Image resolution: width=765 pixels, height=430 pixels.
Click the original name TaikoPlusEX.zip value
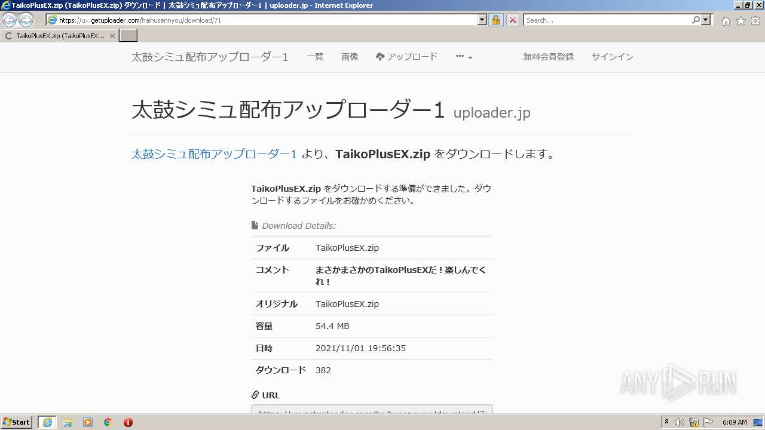(347, 304)
